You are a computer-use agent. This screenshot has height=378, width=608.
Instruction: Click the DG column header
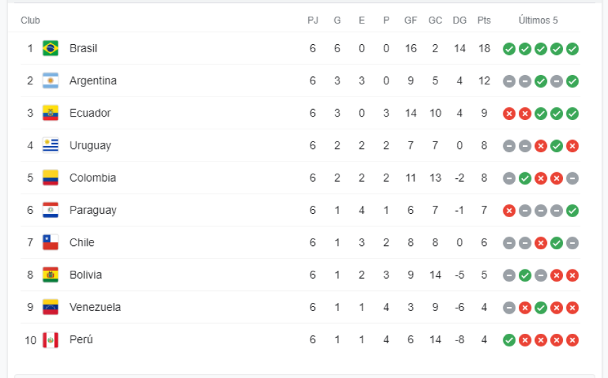click(x=460, y=20)
